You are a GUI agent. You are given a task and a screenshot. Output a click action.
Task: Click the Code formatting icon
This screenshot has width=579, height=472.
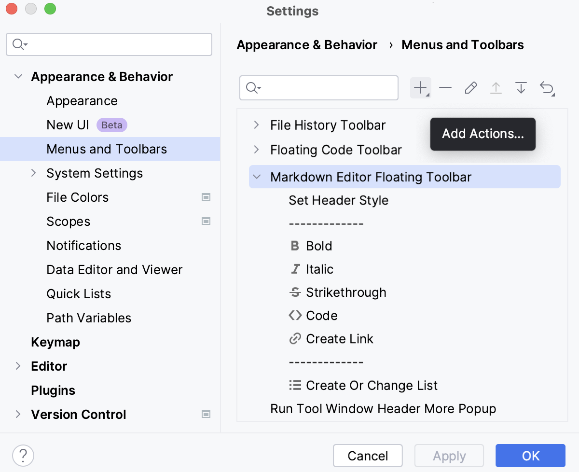(x=295, y=315)
